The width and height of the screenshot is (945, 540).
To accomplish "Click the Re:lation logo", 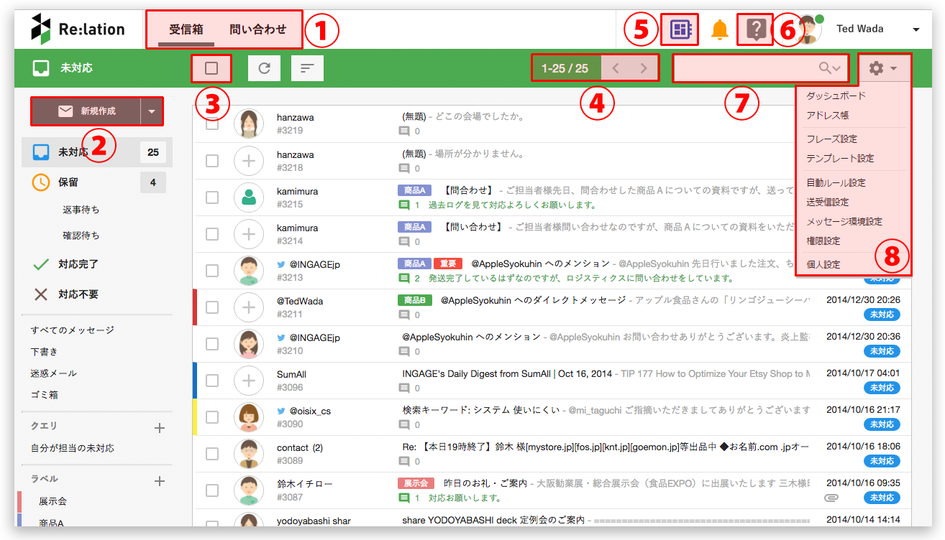I will 78,29.
